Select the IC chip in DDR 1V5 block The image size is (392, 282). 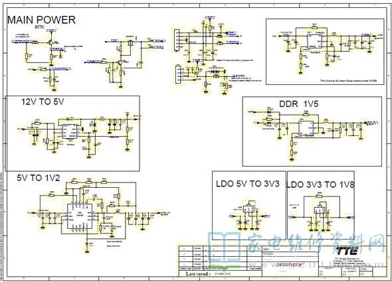point(306,128)
